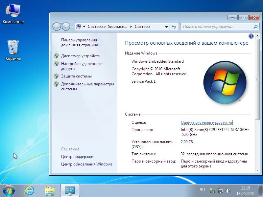263x197 pixels.
Task: Select Система и безопасн... breadcrumb
Action: 108,27
